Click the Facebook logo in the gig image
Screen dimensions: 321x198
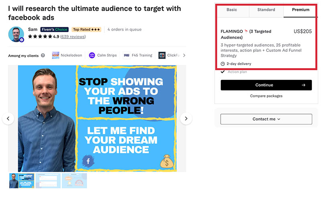pyautogui.click(x=88, y=161)
